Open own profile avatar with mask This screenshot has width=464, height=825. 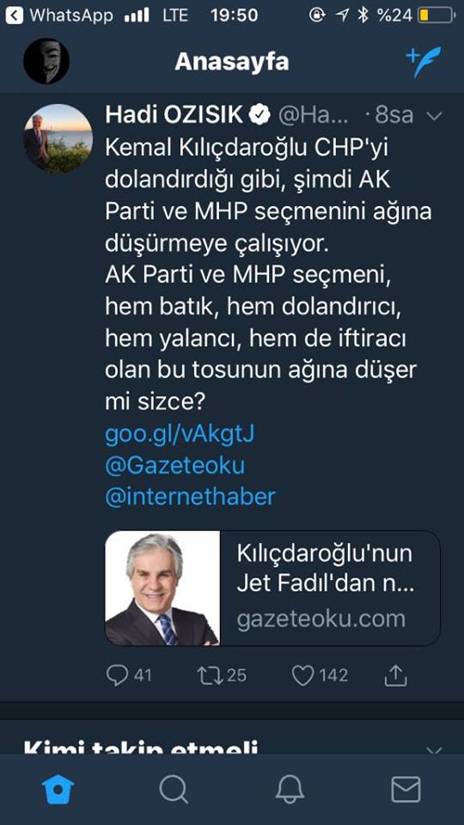click(46, 60)
